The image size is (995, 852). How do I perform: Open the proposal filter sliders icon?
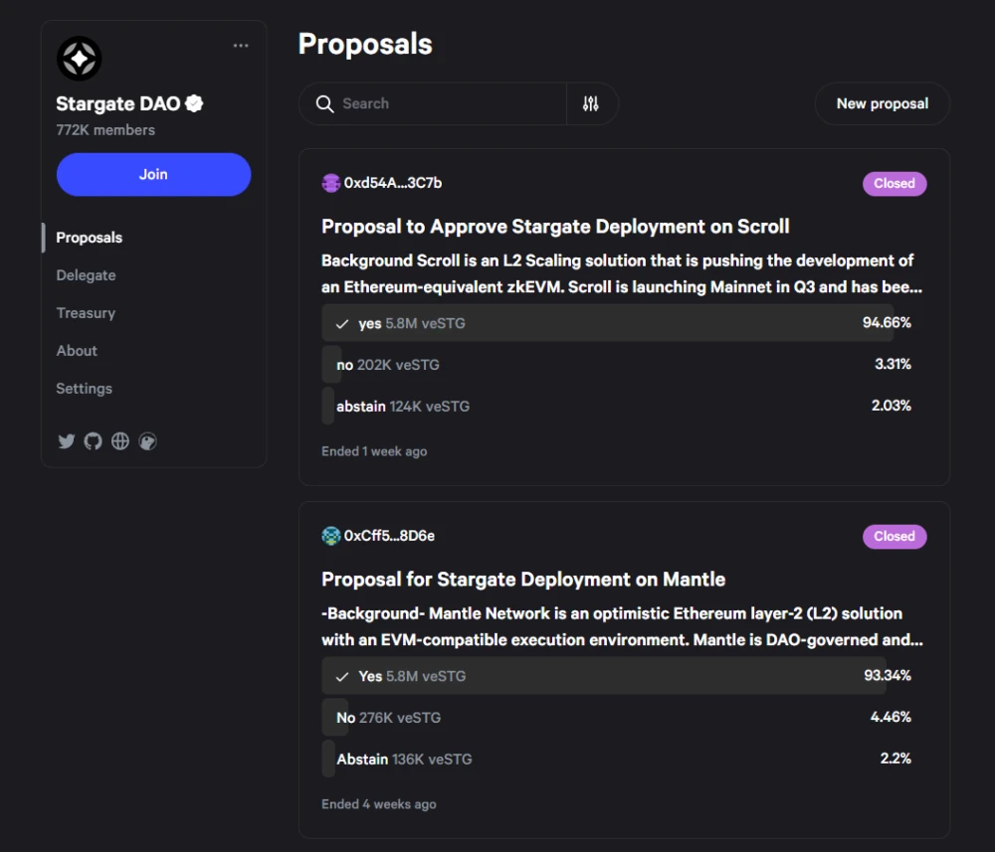(x=591, y=103)
